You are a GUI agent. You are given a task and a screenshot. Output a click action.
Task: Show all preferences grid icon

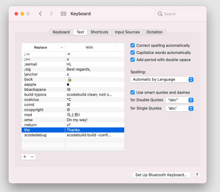click(63, 14)
